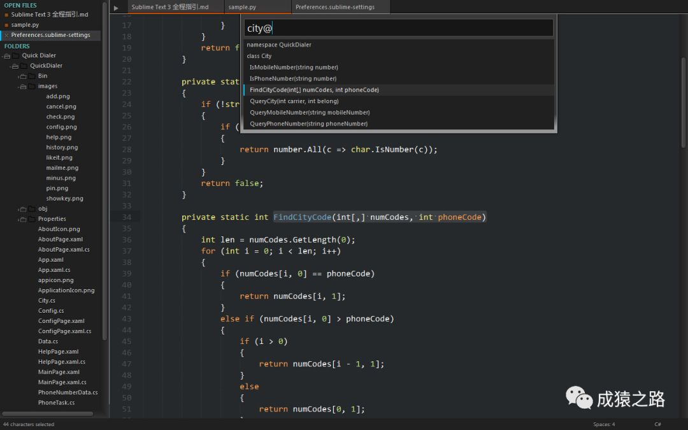This screenshot has height=430, width=688.
Task: Open AboutPage.xaml in the sidebar
Action: pos(60,240)
